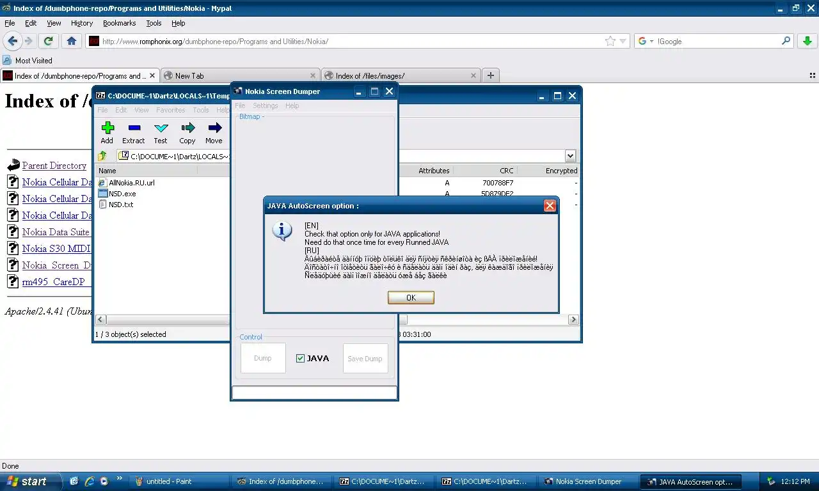The width and height of the screenshot is (819, 491).
Task: Open the Settings menu in Nokia Screen Dumper
Action: pos(266,105)
